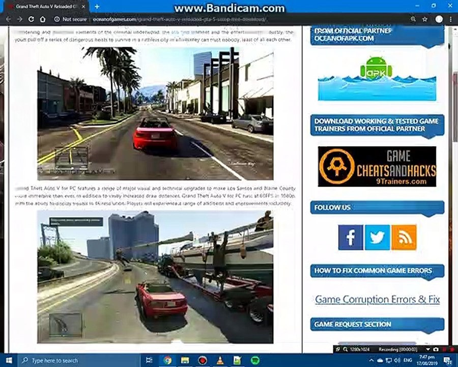Go forward in browser history

19,19
